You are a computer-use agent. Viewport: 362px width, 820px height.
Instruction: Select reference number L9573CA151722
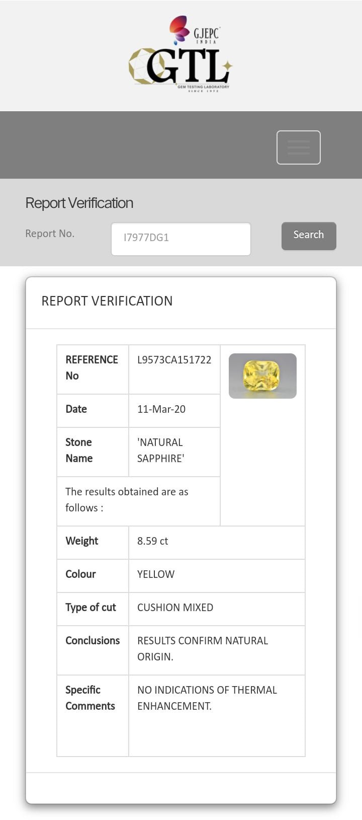[x=174, y=360]
